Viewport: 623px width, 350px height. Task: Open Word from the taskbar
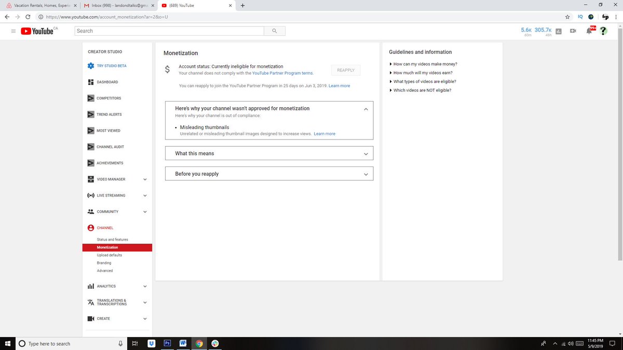183,343
